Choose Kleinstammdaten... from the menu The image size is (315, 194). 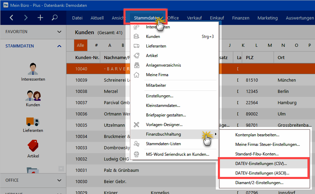click(x=174, y=106)
